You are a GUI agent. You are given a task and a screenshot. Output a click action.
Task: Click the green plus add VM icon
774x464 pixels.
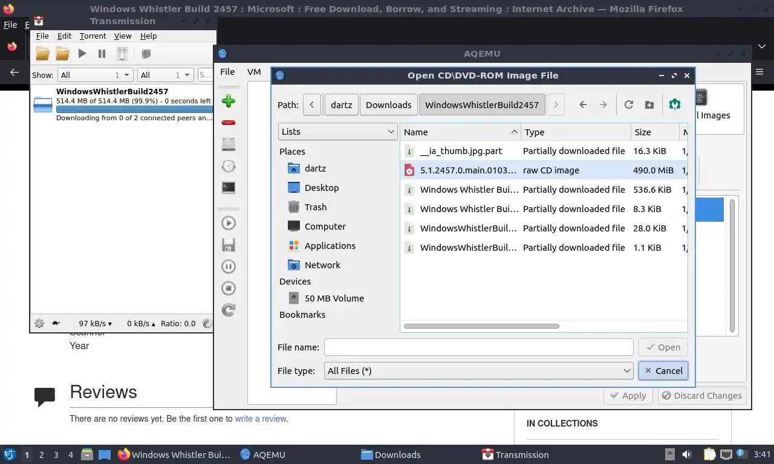pyautogui.click(x=229, y=101)
